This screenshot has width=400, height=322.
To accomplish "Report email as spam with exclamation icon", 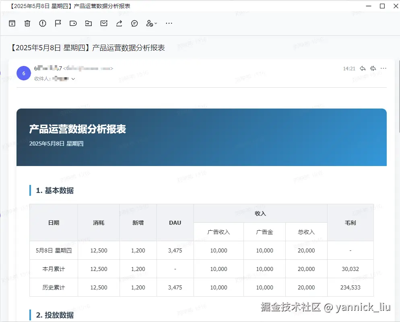I will click(43, 23).
